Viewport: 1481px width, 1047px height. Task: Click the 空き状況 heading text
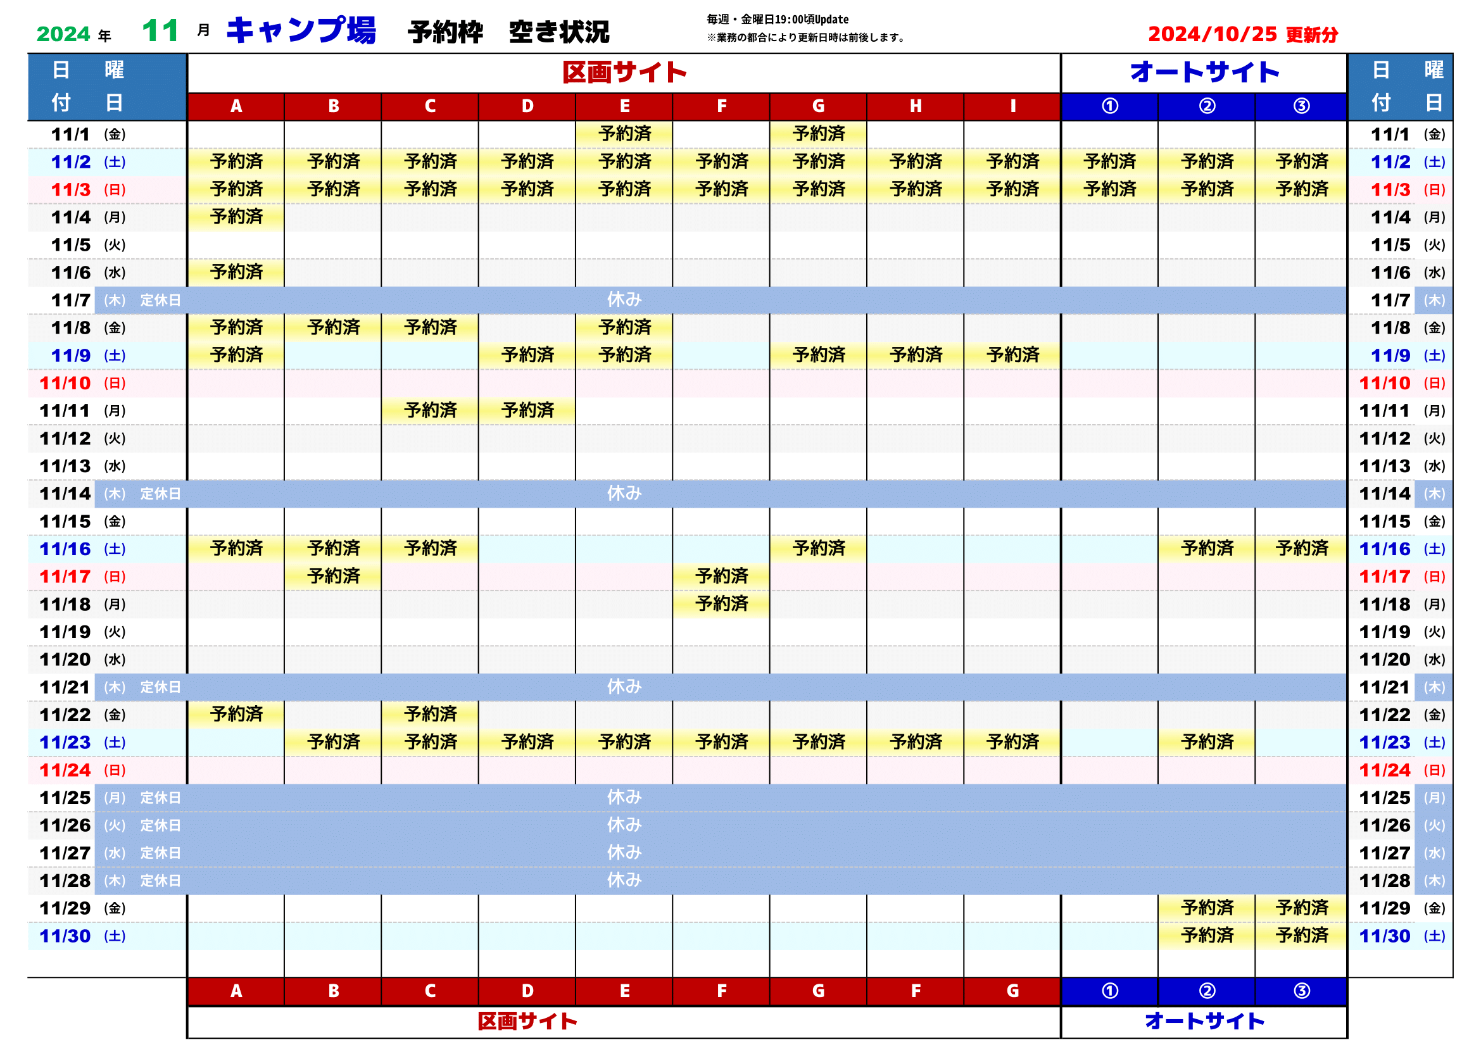(x=558, y=32)
